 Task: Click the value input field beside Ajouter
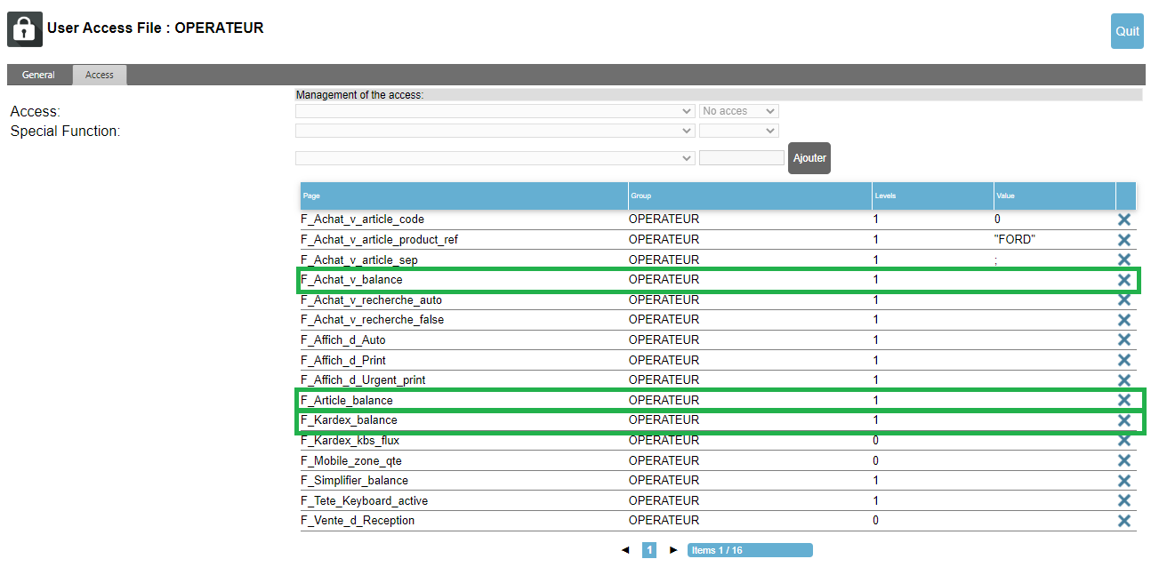pos(742,158)
